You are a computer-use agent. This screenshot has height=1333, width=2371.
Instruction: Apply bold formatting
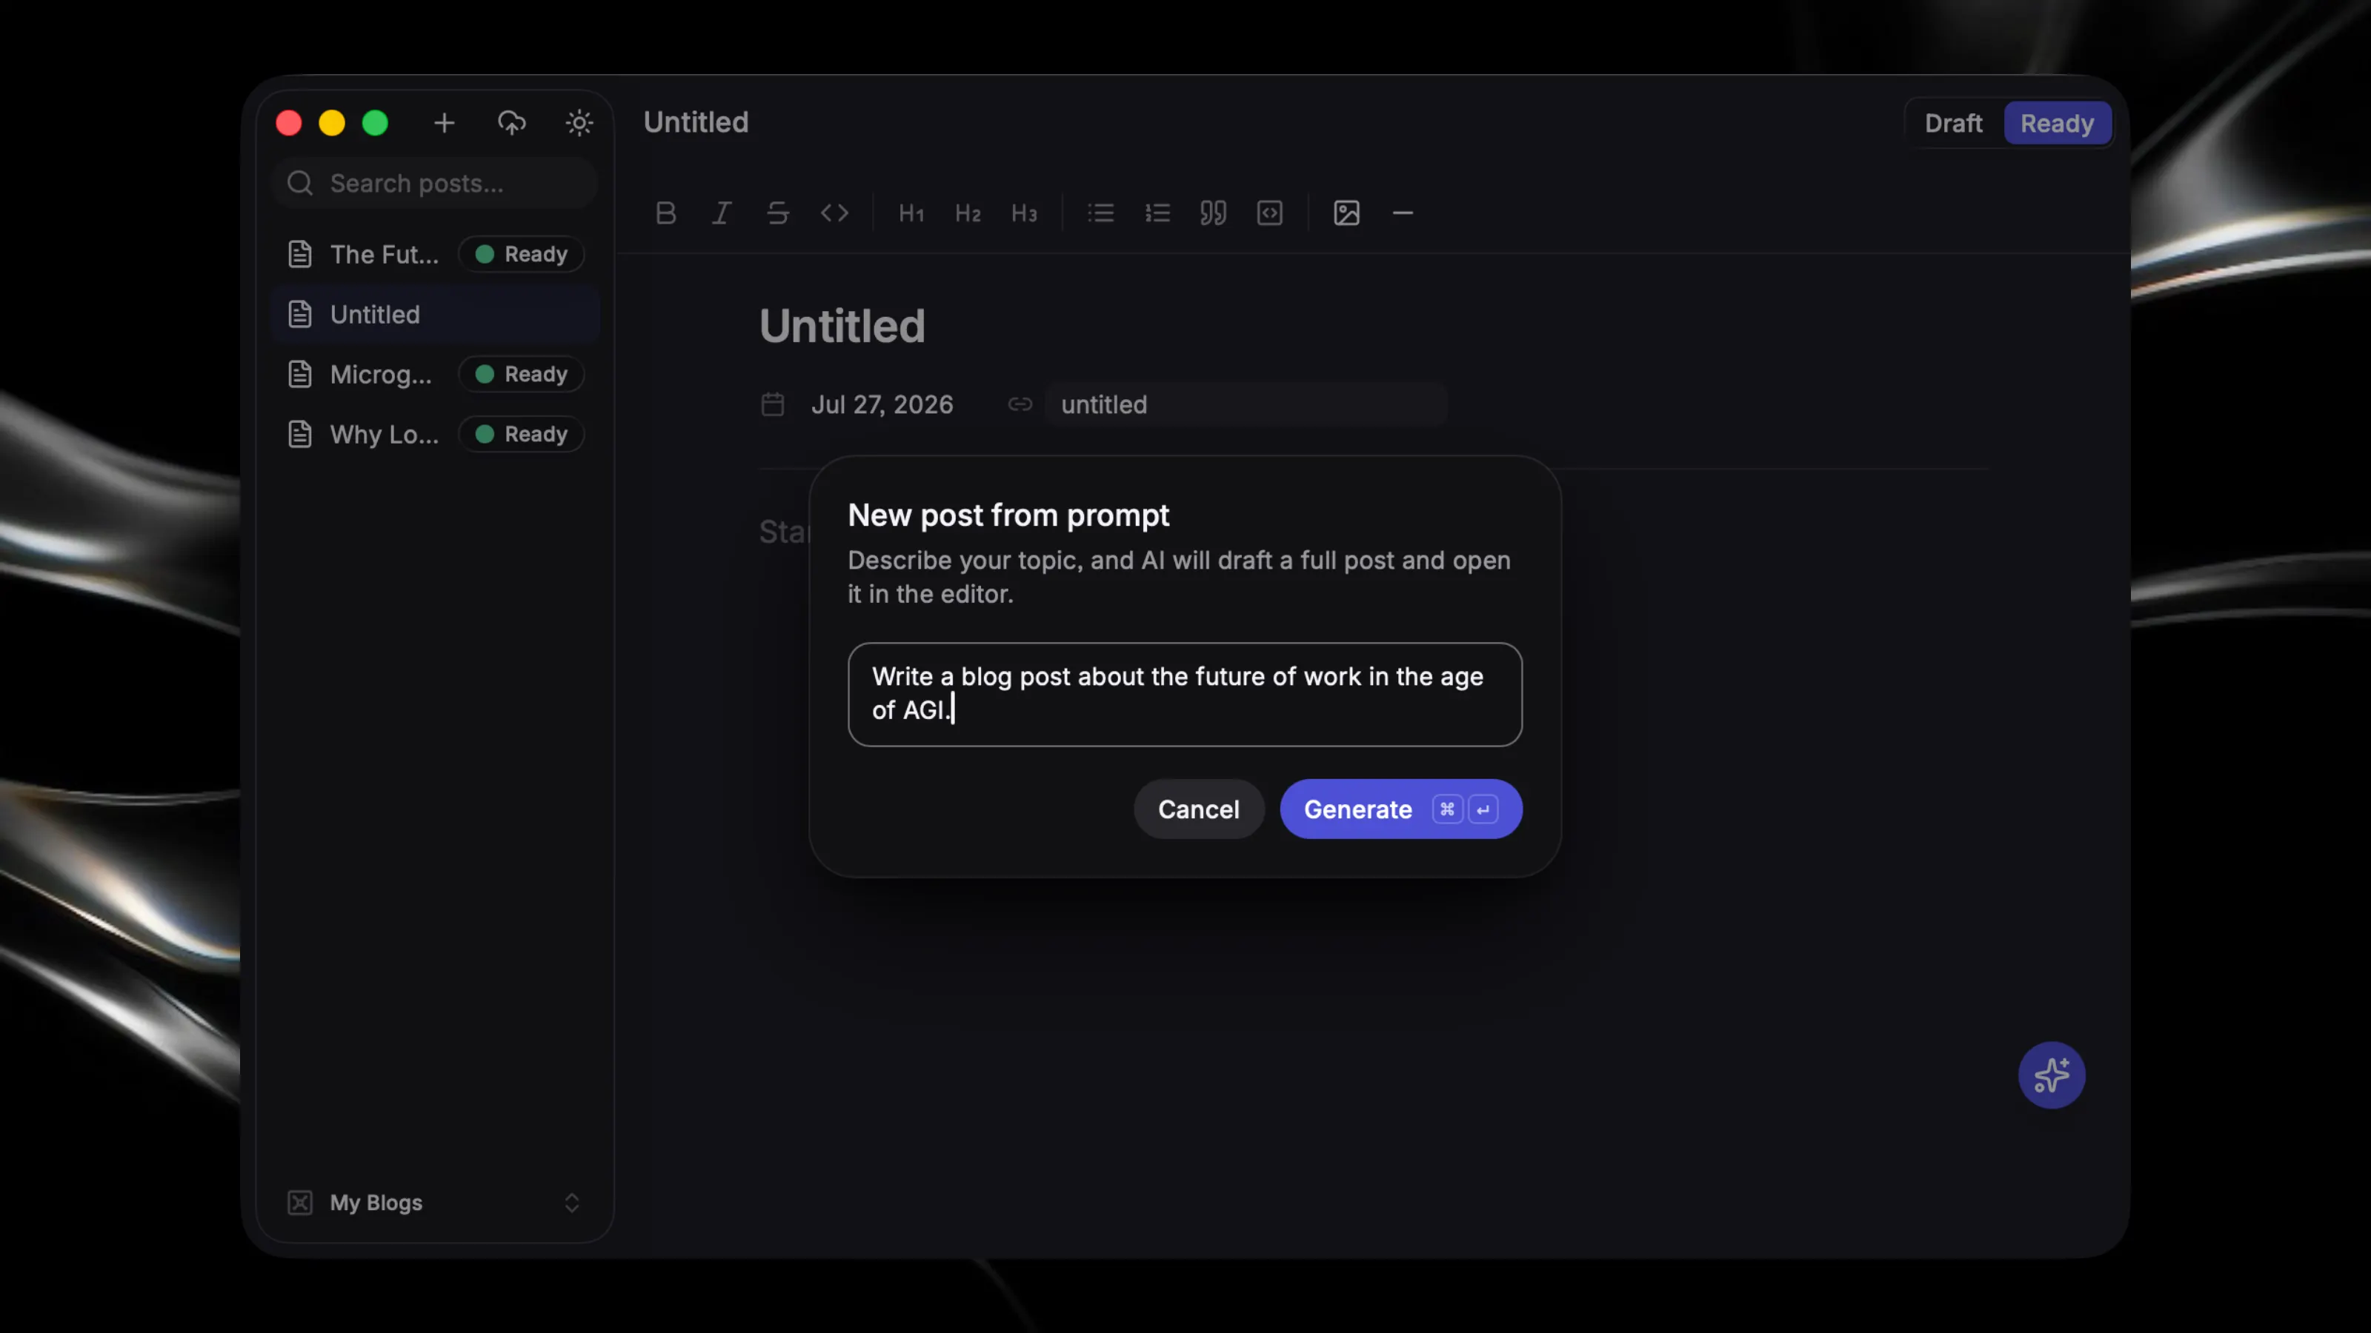(x=665, y=213)
